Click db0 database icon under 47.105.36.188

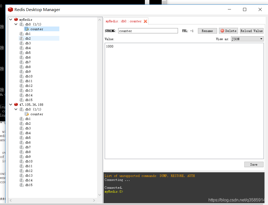(22, 109)
